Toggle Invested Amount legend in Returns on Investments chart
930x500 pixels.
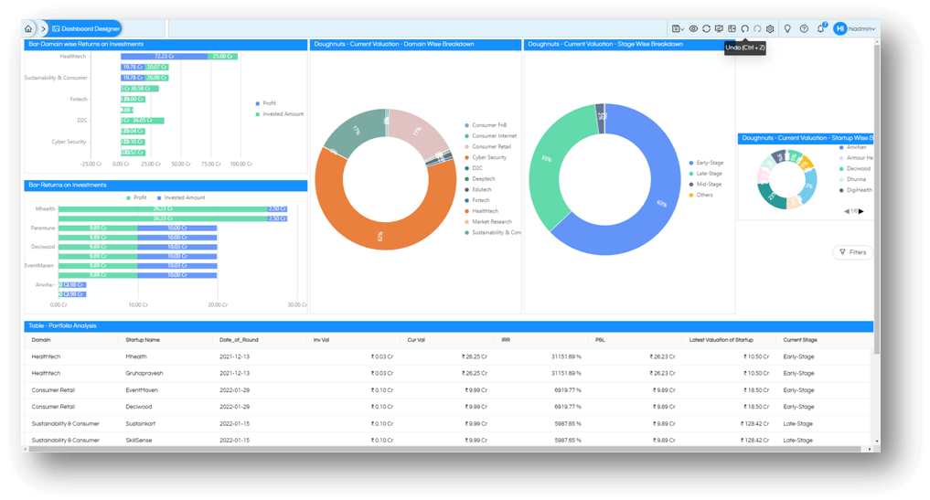click(x=181, y=197)
